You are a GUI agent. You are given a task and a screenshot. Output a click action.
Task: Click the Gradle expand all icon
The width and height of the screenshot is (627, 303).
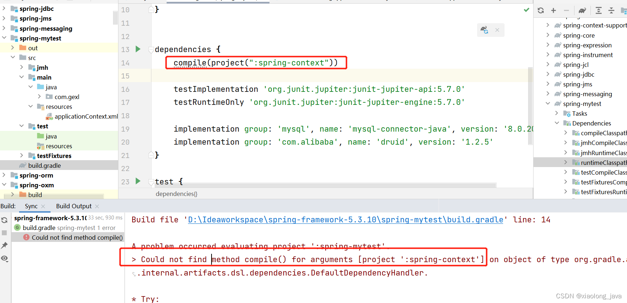click(599, 10)
